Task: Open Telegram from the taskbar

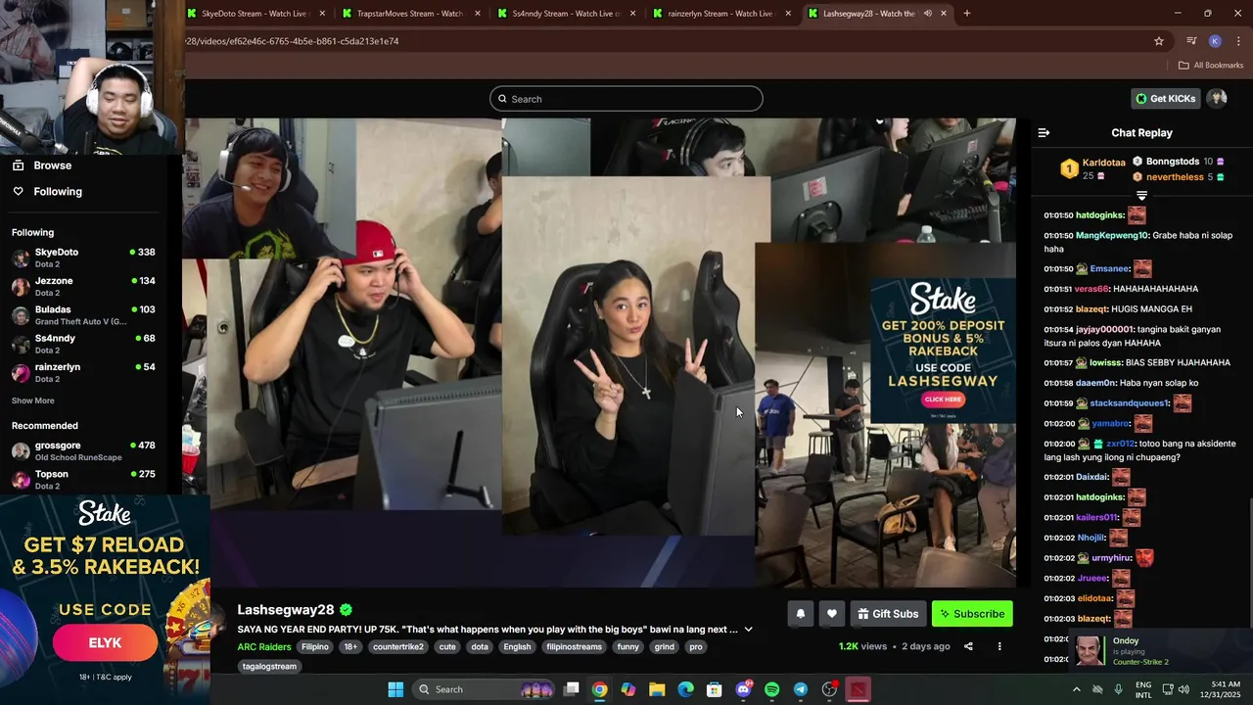Action: 801,689
